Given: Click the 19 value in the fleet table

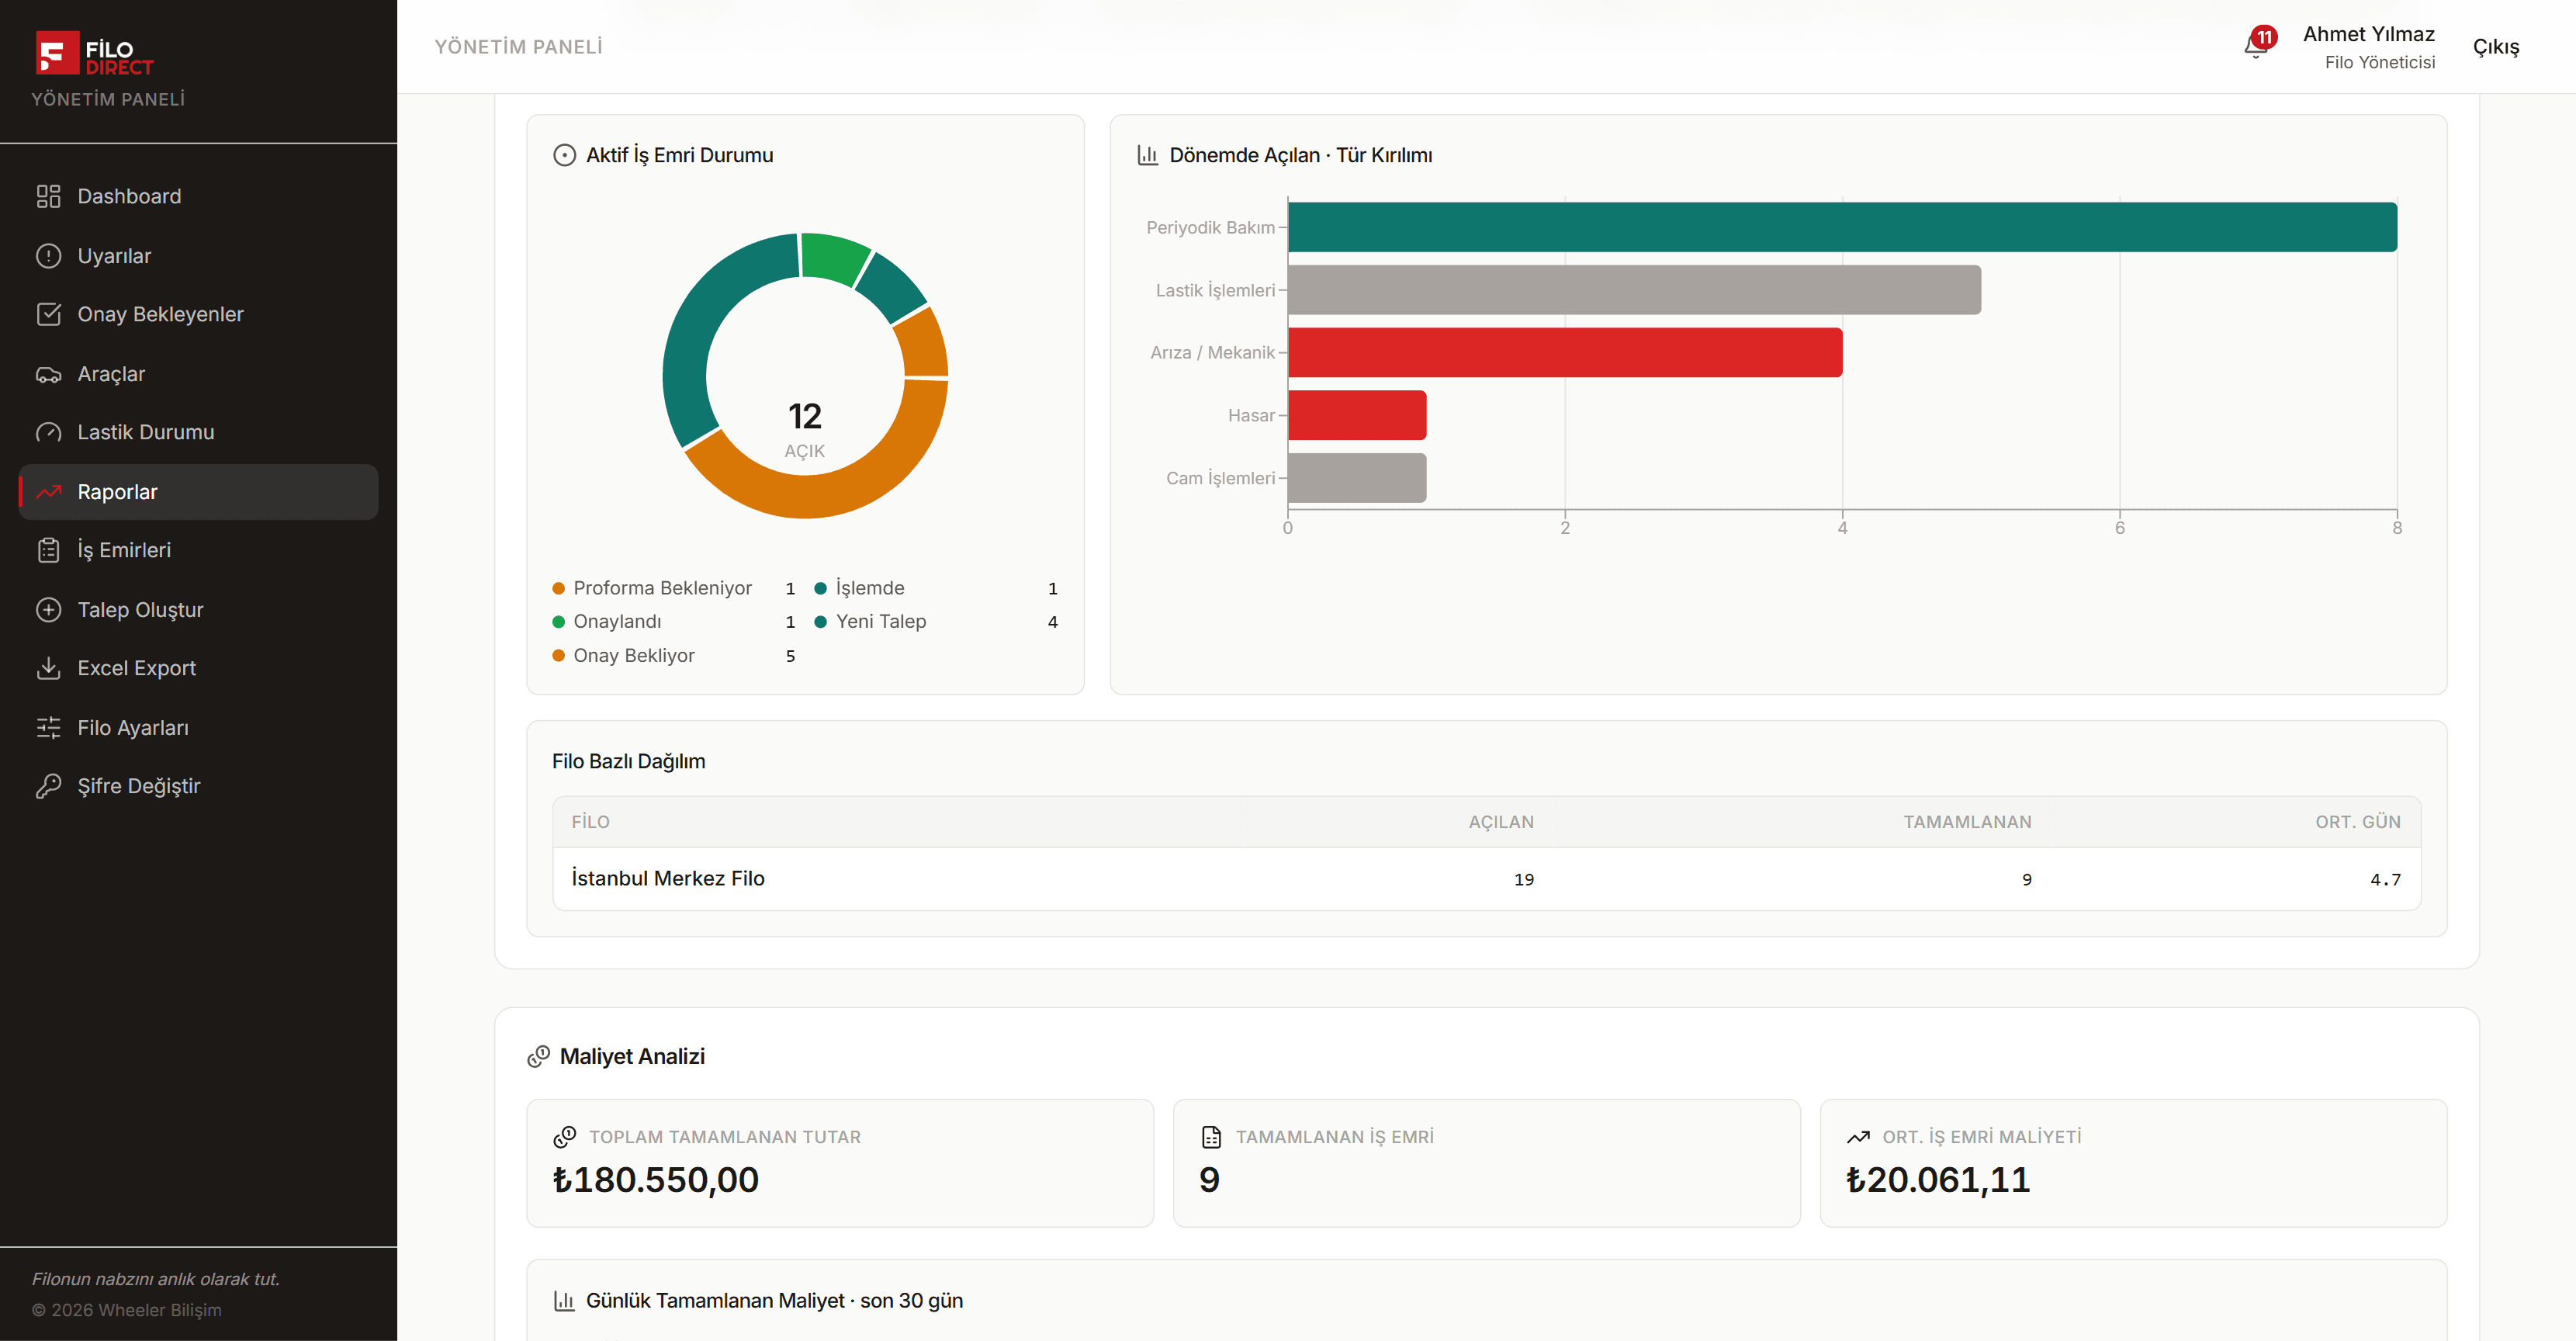Looking at the screenshot, I should 1523,879.
